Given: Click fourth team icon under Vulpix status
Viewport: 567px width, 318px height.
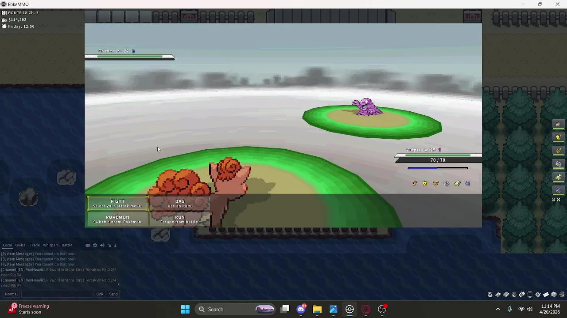Looking at the screenshot, I should pyautogui.click(x=447, y=183).
